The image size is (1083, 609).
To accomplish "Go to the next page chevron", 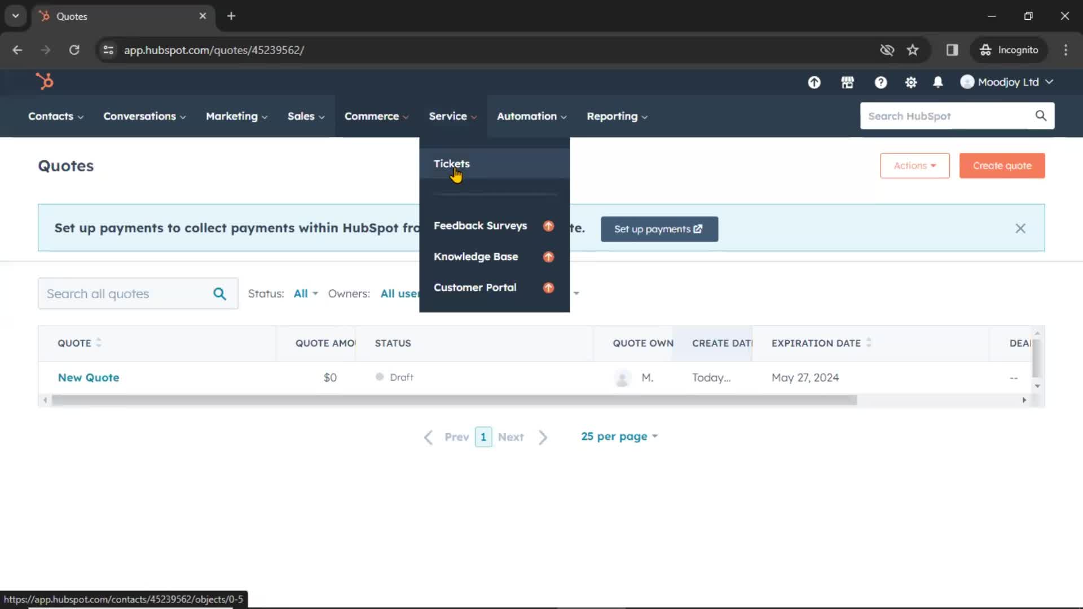I will coord(543,438).
